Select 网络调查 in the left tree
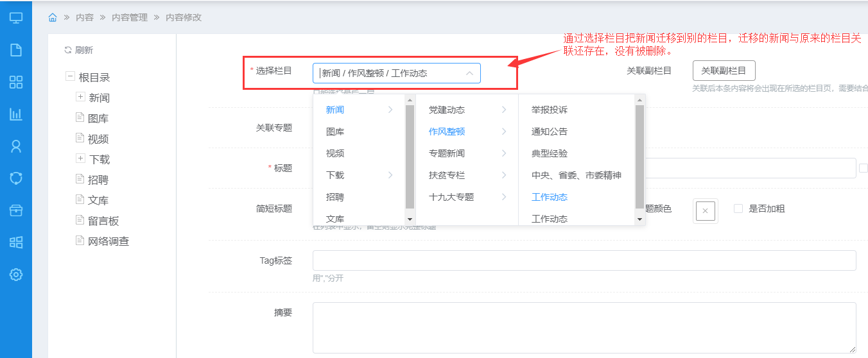 pyautogui.click(x=108, y=241)
